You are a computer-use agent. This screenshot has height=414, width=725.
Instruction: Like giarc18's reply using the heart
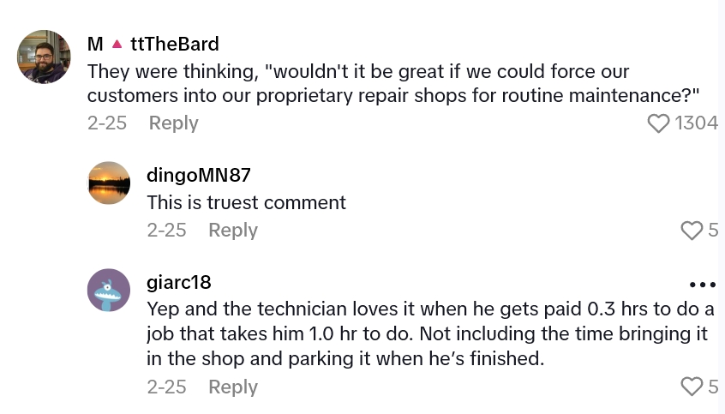tap(691, 387)
